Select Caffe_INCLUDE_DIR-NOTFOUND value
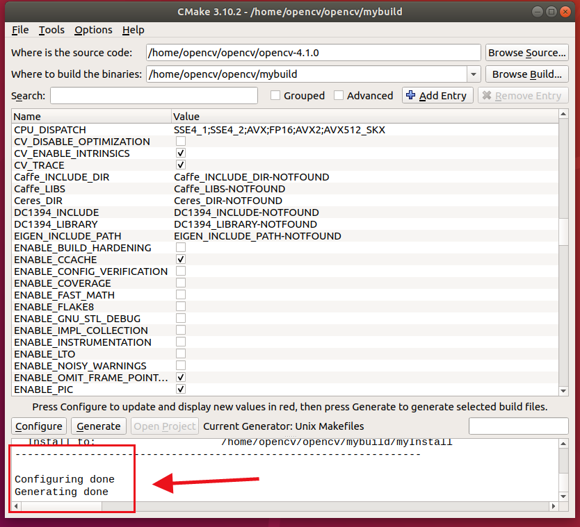The image size is (580, 527). coord(252,177)
